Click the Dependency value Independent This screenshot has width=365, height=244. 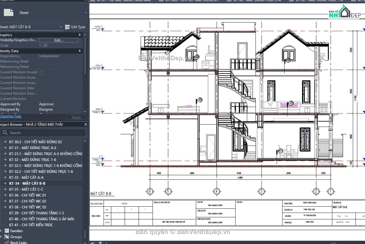[x=49, y=56]
